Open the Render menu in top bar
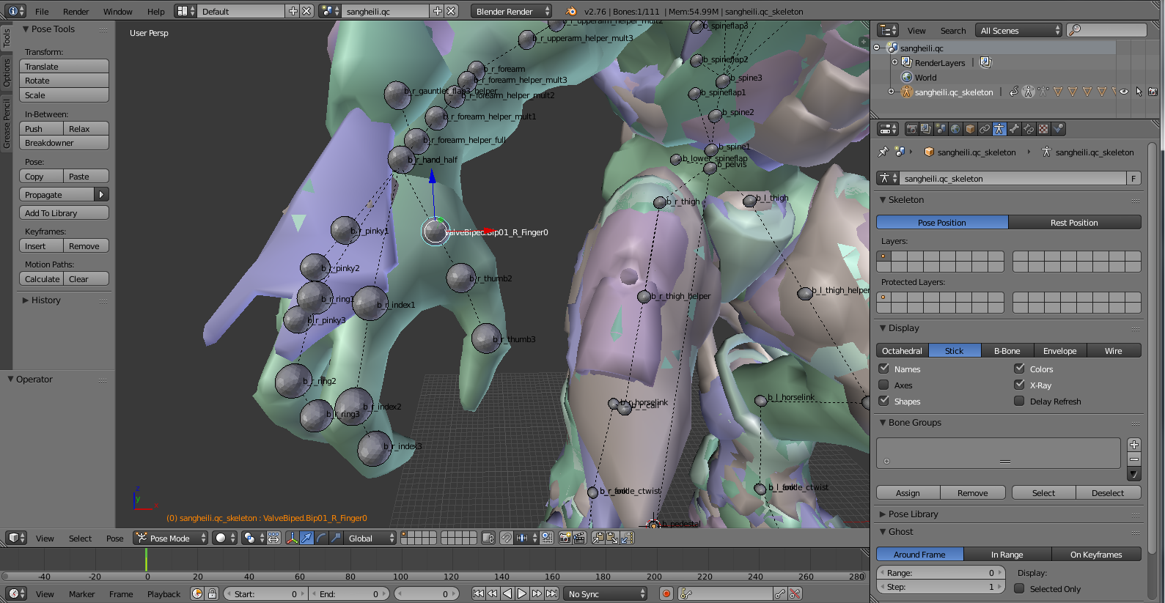 click(76, 11)
